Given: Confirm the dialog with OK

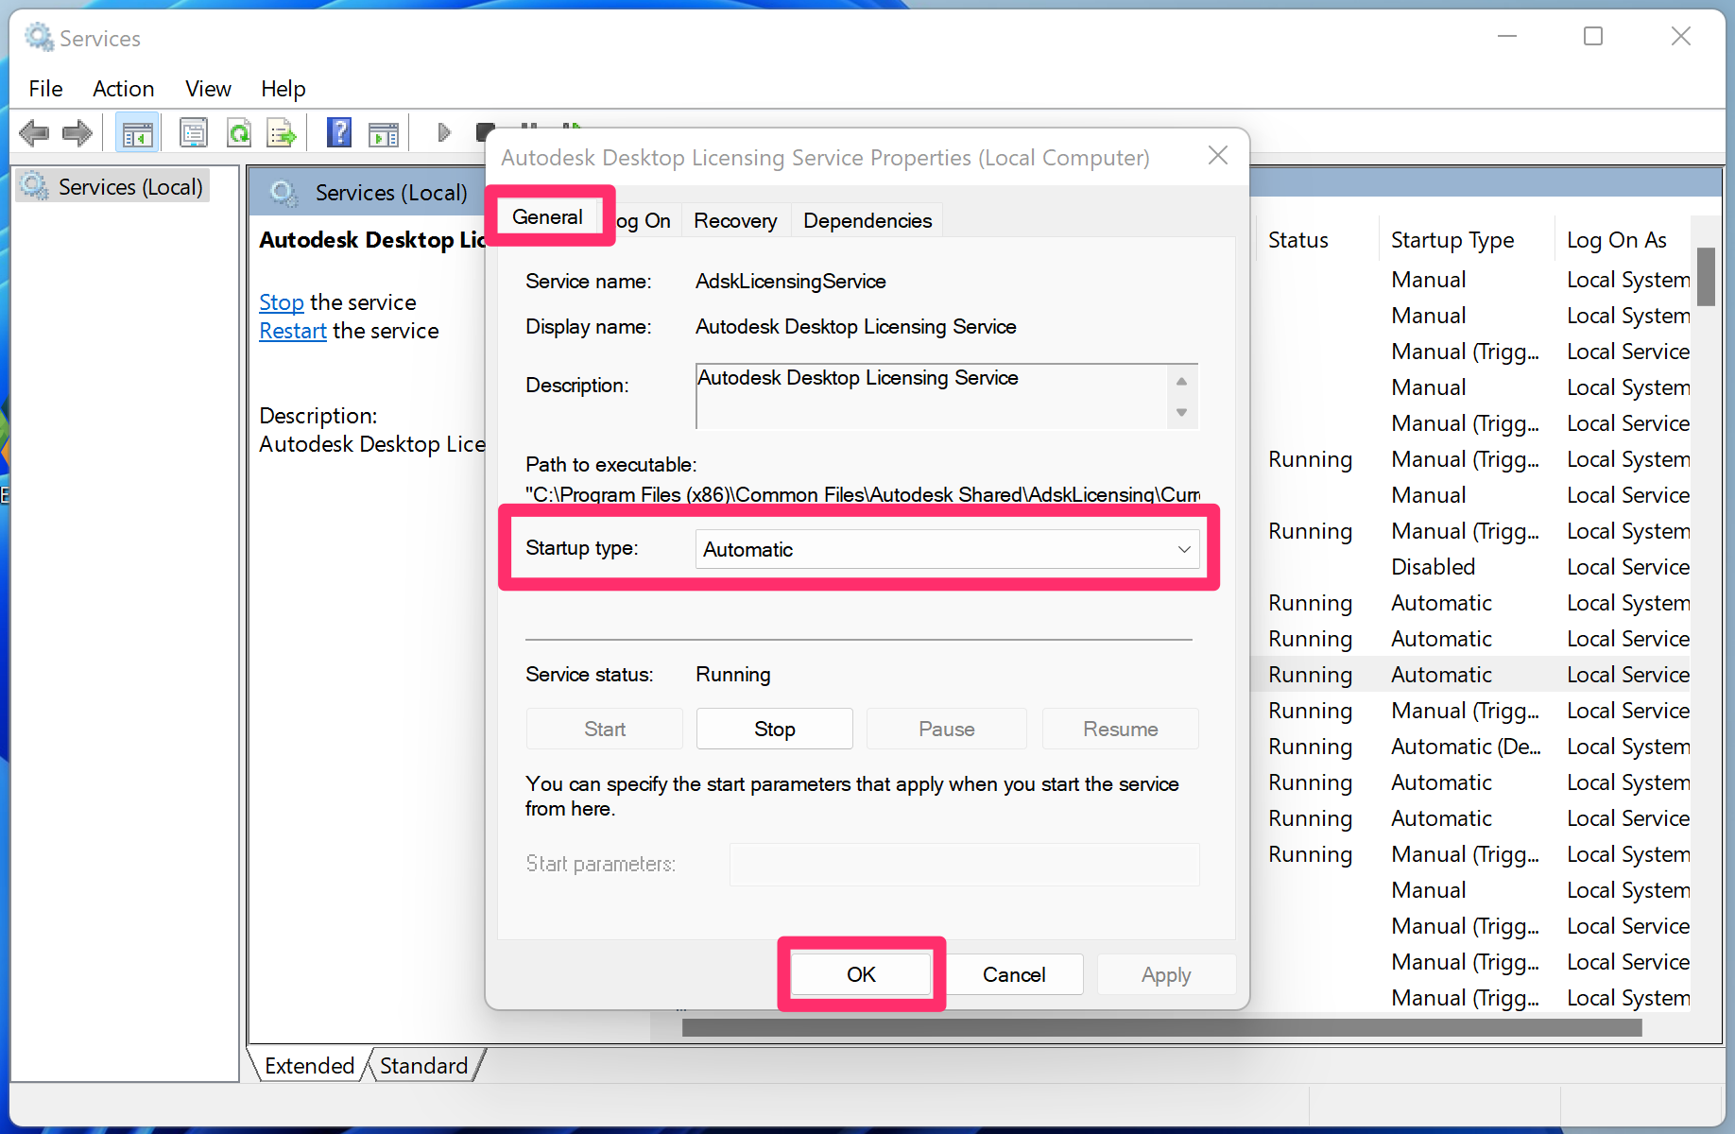Looking at the screenshot, I should pyautogui.click(x=861, y=974).
